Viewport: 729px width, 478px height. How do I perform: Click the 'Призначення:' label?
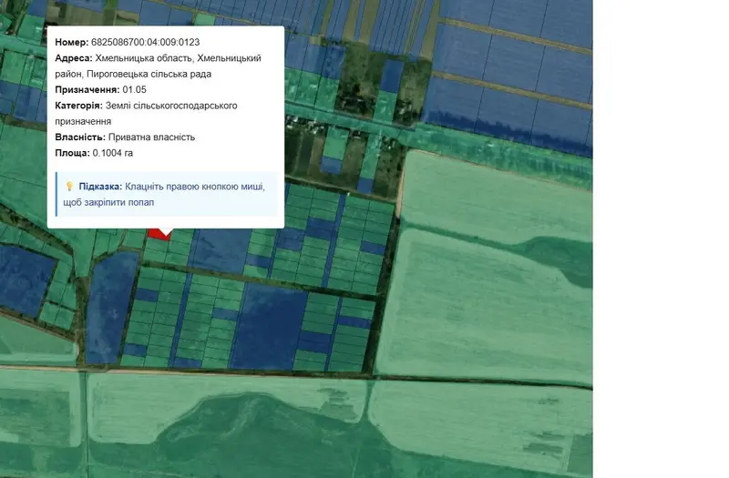click(x=87, y=89)
